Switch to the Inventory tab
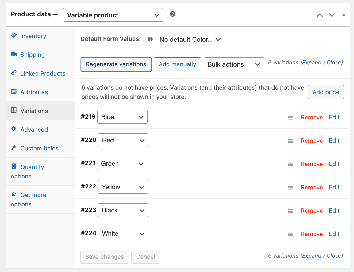This screenshot has height=272, width=354. click(40, 36)
